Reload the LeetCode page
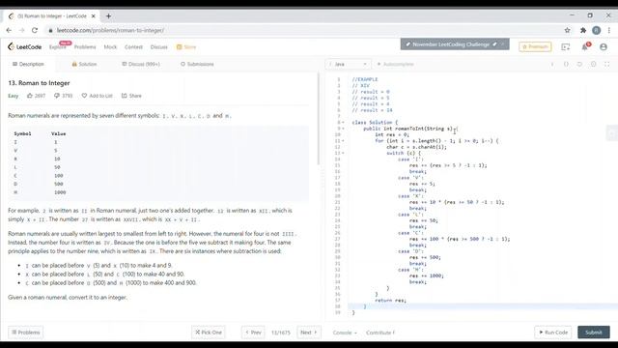Screen dimensions: 618x348 pyautogui.click(x=35, y=30)
